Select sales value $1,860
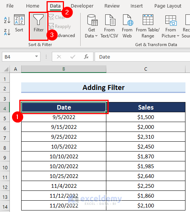The width and height of the screenshot is (190, 212). 146,196
